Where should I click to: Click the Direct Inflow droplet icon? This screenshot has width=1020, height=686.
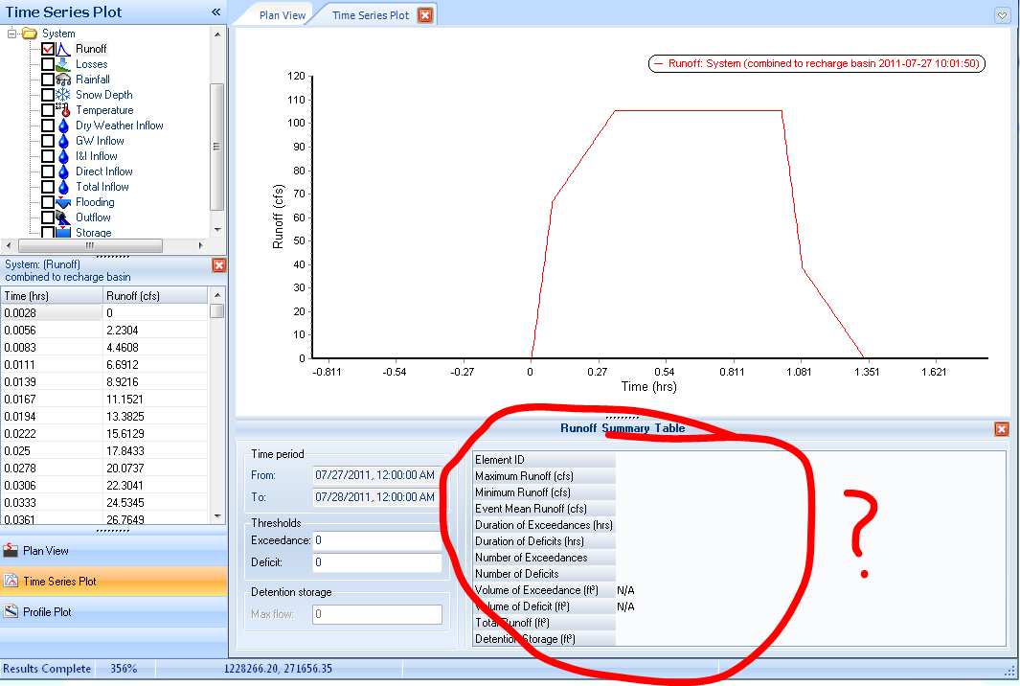pyautogui.click(x=63, y=171)
